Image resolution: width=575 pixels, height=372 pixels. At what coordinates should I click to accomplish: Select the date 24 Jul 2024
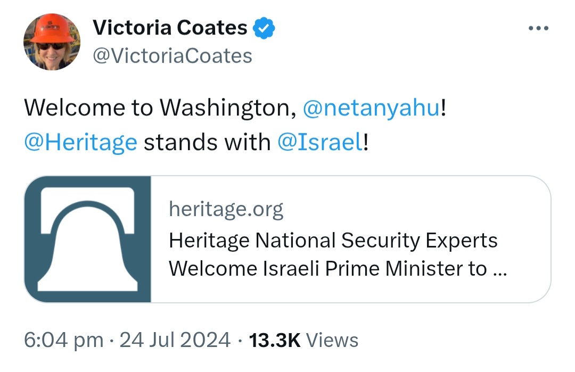(175, 340)
